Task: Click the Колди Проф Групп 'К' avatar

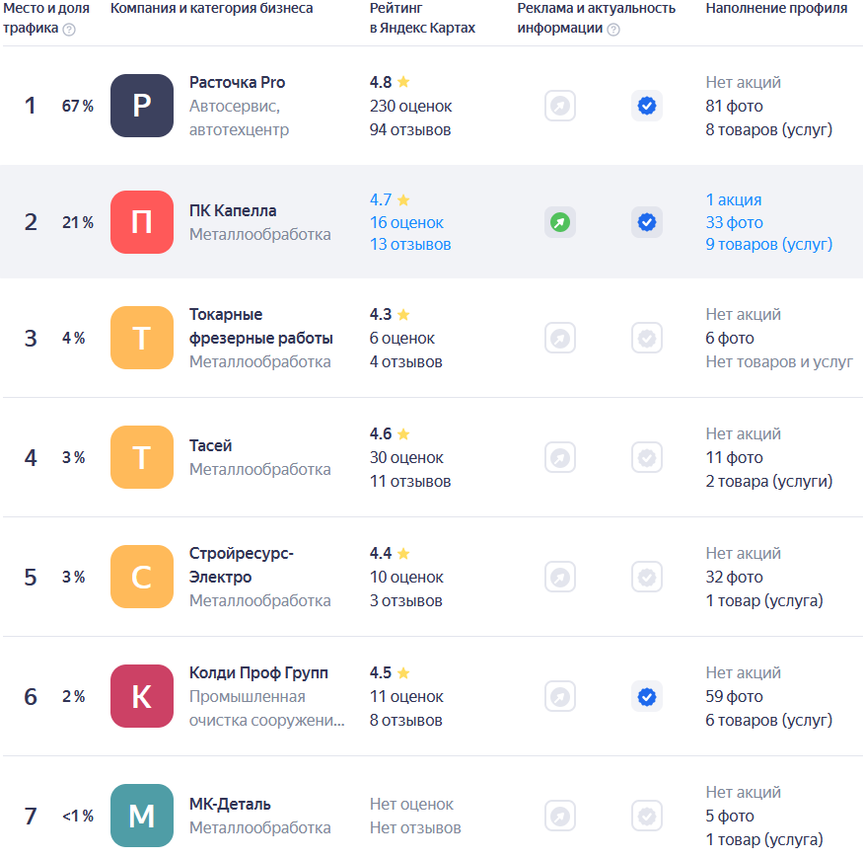Action: point(142,697)
